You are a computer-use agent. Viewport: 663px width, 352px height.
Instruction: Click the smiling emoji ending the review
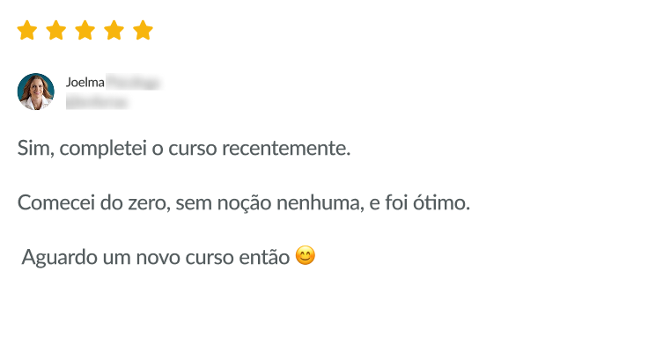pos(306,257)
